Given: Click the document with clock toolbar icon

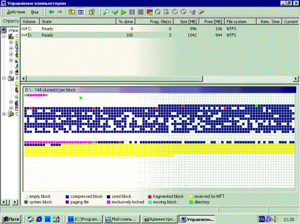Looking at the screenshot, I should (166, 12).
